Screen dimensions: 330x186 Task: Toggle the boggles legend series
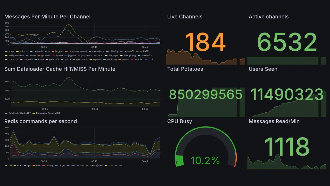pos(59,51)
